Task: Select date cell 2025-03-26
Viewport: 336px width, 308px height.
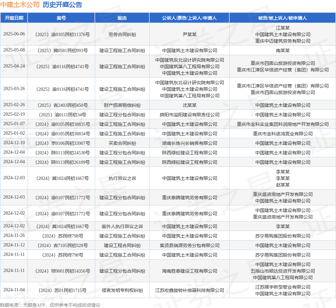Action: pyautogui.click(x=14, y=89)
